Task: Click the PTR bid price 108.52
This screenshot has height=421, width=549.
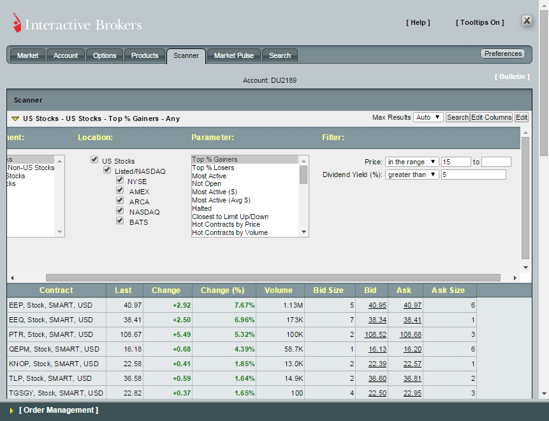Action: pyautogui.click(x=376, y=334)
